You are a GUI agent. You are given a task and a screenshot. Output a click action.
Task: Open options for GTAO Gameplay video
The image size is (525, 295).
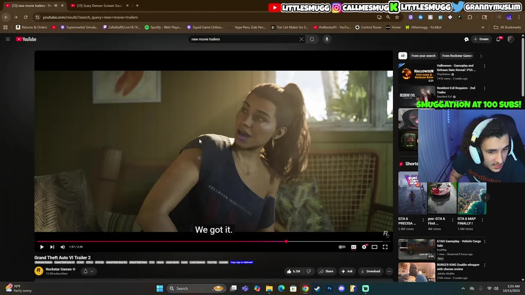[x=484, y=242]
